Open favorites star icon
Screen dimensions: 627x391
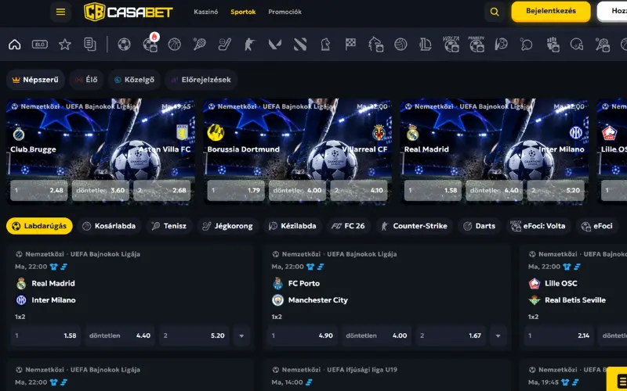point(65,45)
